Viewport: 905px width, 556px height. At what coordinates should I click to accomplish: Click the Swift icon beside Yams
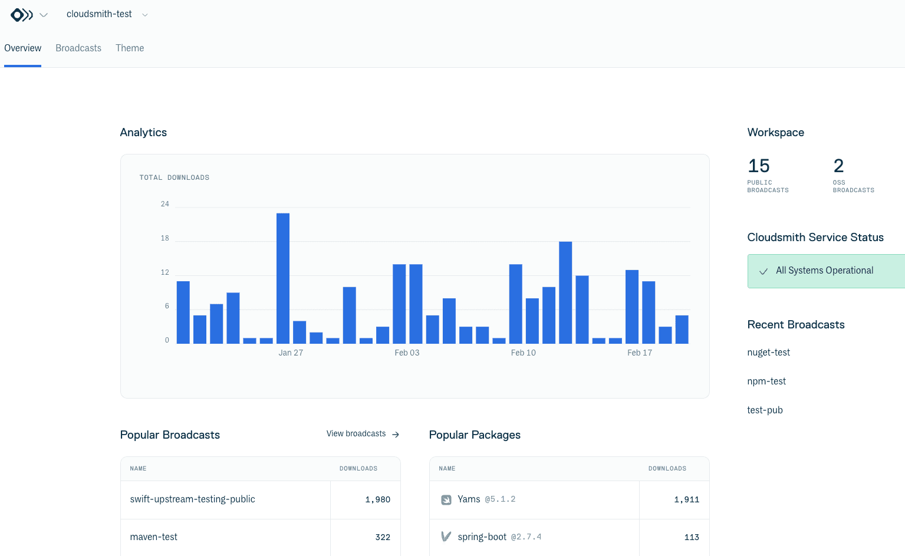[x=446, y=500]
